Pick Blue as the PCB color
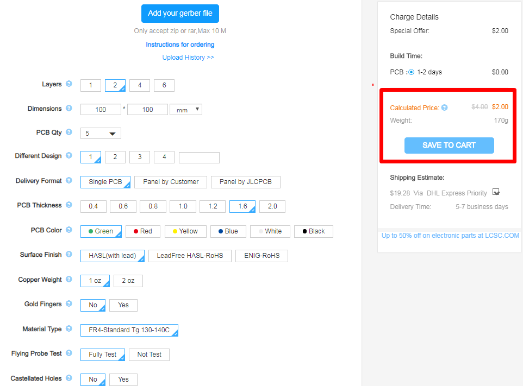Screen dimensions: 523x386 coord(228,231)
